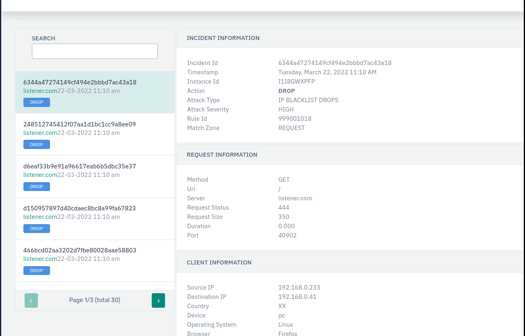Click the Match Zone label
The width and height of the screenshot is (525, 336).
(x=203, y=128)
